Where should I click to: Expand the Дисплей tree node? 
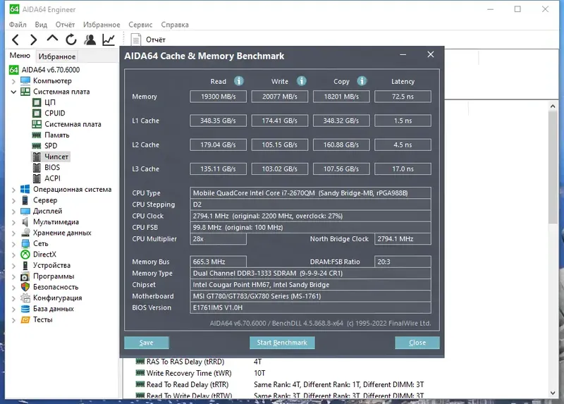[x=13, y=212]
